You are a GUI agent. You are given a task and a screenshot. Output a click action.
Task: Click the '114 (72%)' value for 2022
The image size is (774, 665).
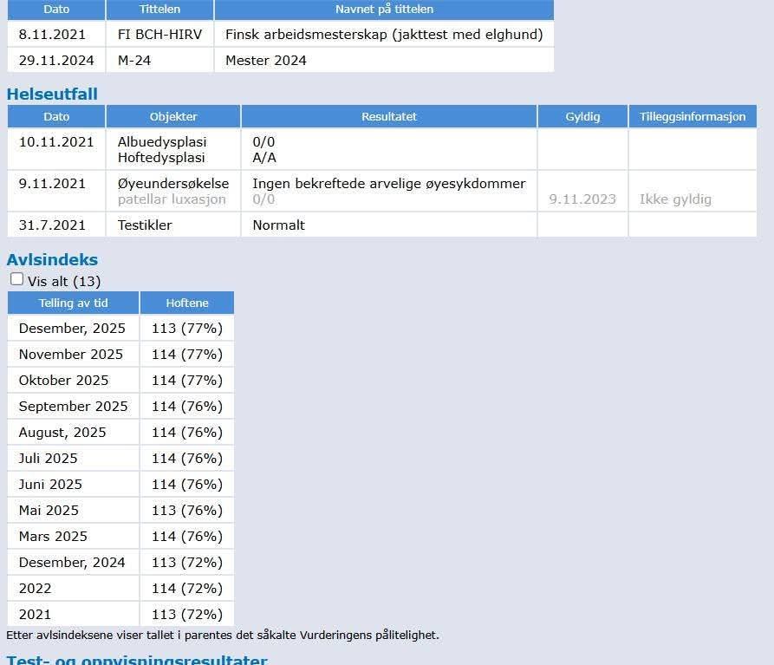click(187, 589)
